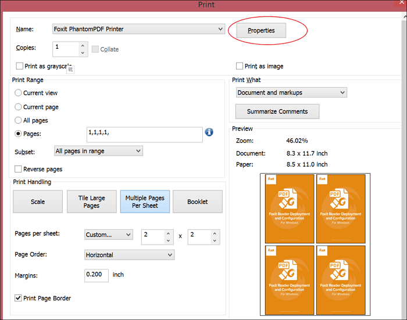Select the Current page radio option
The width and height of the screenshot is (407, 320).
[x=19, y=107]
